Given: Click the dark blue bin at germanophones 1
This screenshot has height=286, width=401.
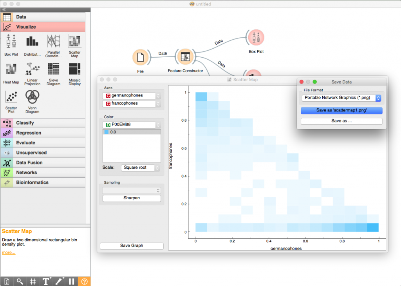Looking at the screenshot, I should (x=373, y=228).
